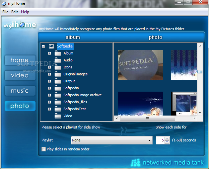Image resolution: width=209 pixels, height=169 pixels.
Task: Expand the Softpedia subfolder node
Action: point(49,88)
